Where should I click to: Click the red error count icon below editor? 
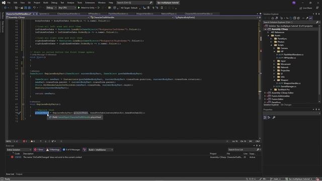pyautogui.click(x=24, y=141)
